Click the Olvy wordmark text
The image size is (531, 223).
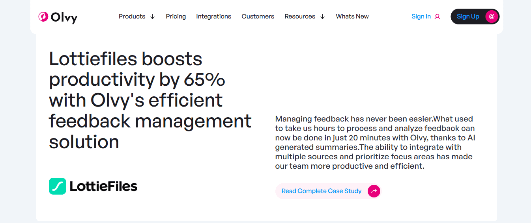tap(64, 17)
